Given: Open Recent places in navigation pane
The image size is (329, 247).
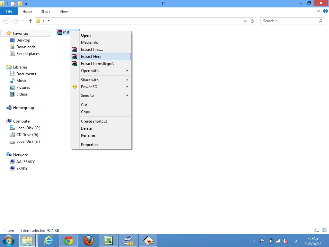Looking at the screenshot, I should [28, 54].
